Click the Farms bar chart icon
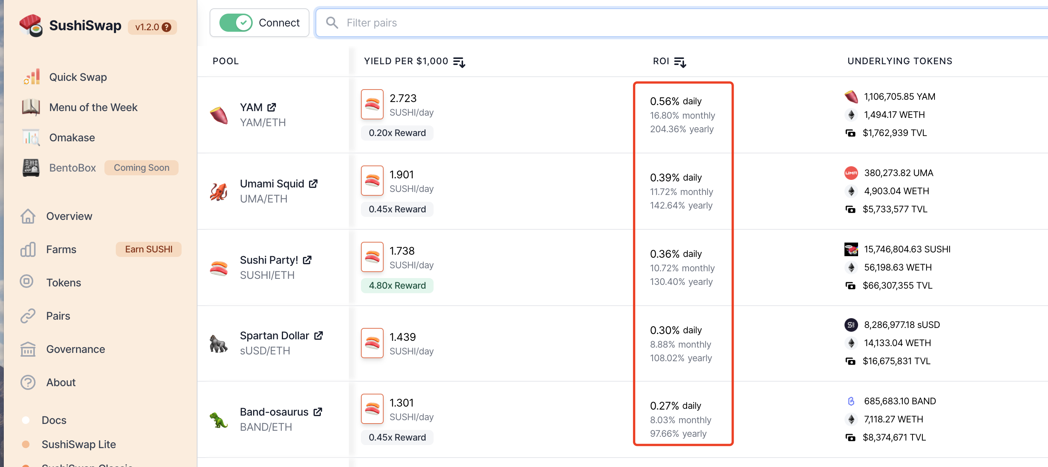Viewport: 1048px width, 467px height. 28,249
